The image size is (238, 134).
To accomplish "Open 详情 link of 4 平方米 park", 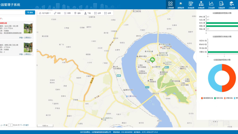I will 21,54.
